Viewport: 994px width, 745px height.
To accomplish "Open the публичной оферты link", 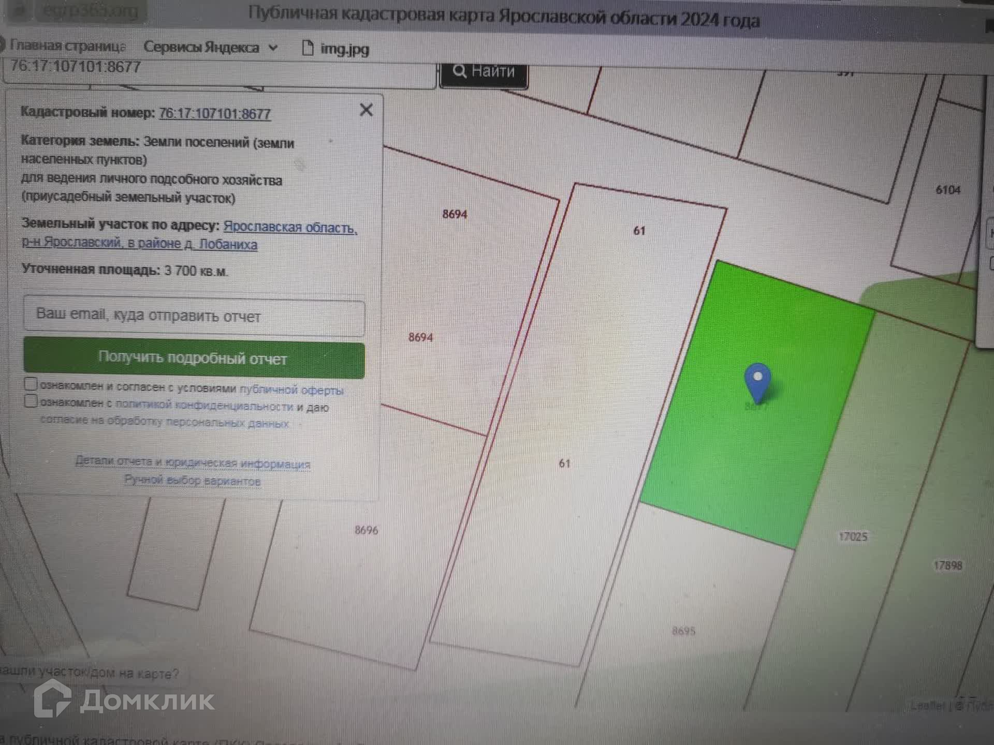I will [291, 390].
